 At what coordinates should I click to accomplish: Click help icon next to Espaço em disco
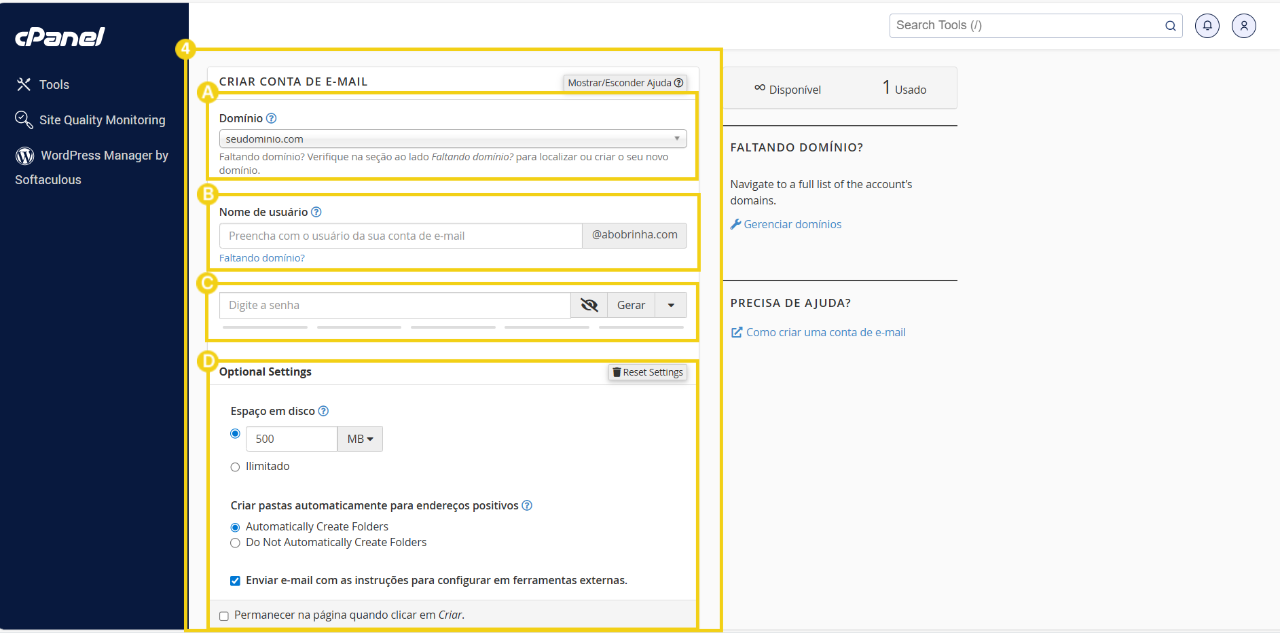(324, 411)
